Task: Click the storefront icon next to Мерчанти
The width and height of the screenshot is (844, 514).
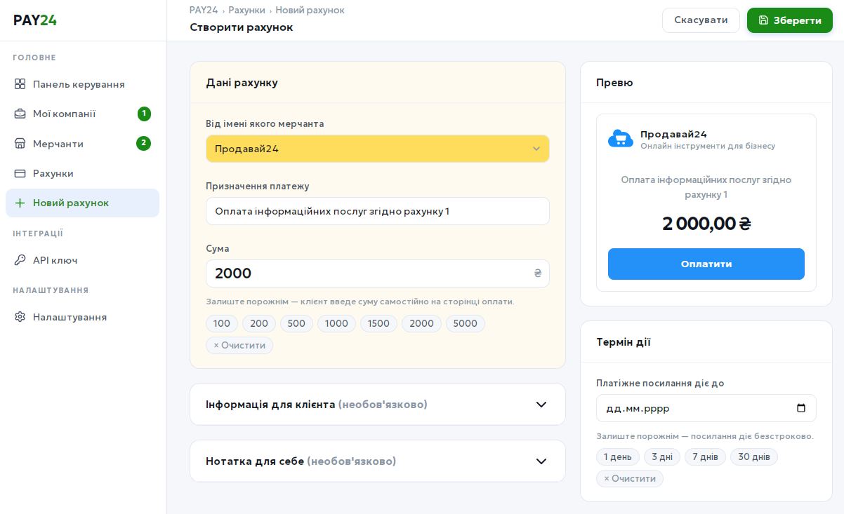Action: pos(20,144)
